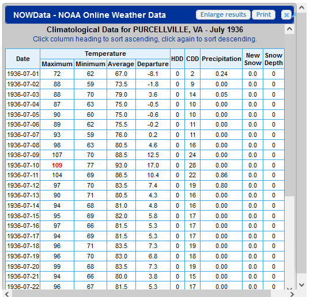Image resolution: width=310 pixels, height=297 pixels.
Task: Sort by the Minimum temperature column
Action: point(90,64)
